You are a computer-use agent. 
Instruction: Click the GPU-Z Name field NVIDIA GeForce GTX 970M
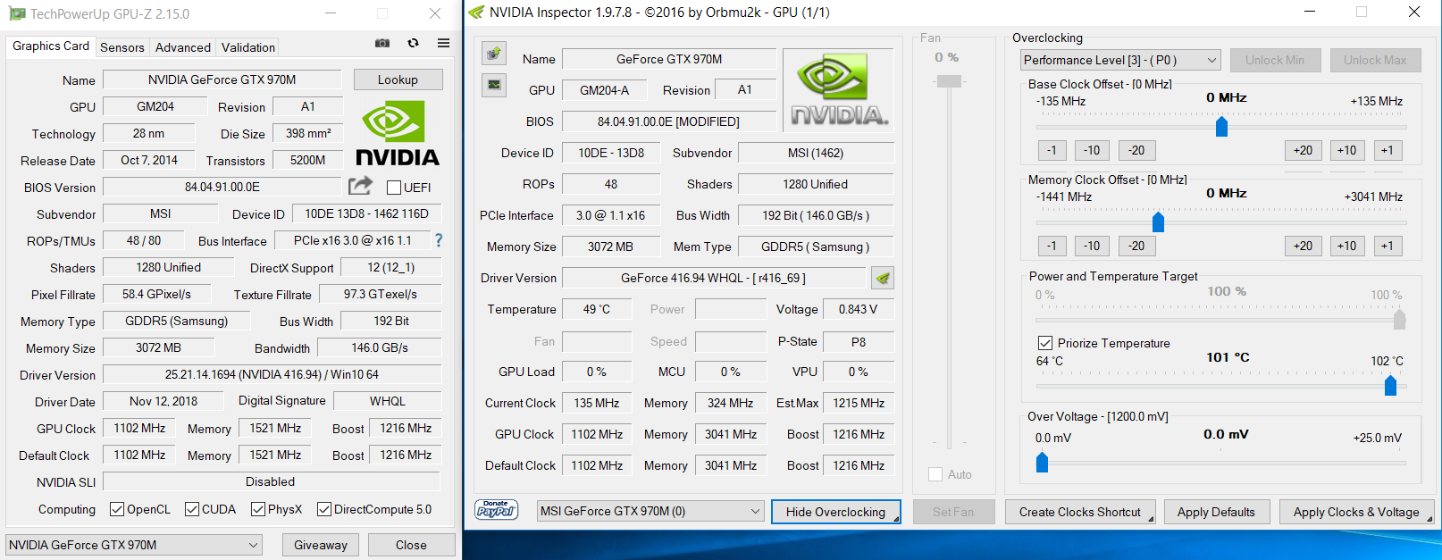[222, 79]
